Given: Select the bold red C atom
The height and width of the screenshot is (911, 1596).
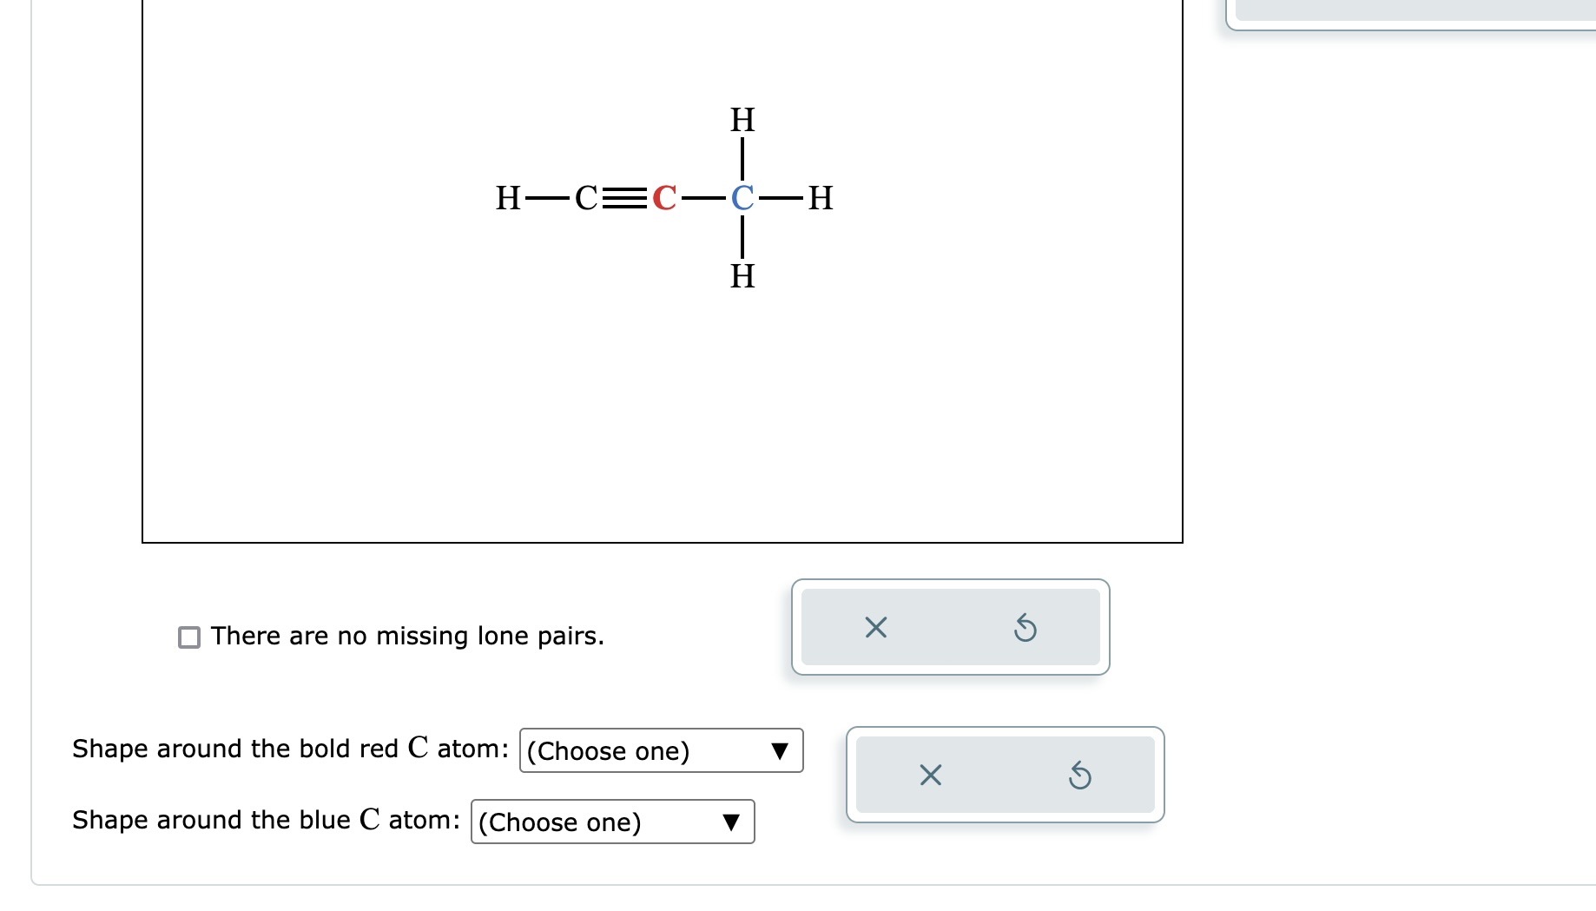Looking at the screenshot, I should point(663,198).
